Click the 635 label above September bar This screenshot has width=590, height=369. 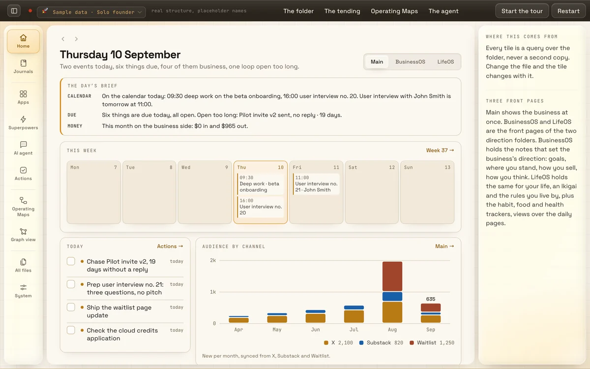click(431, 299)
